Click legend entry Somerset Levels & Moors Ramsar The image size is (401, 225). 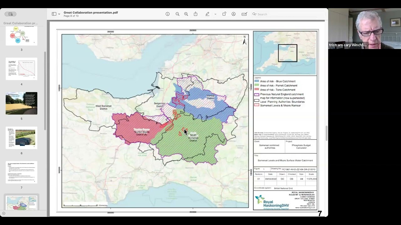[280, 106]
